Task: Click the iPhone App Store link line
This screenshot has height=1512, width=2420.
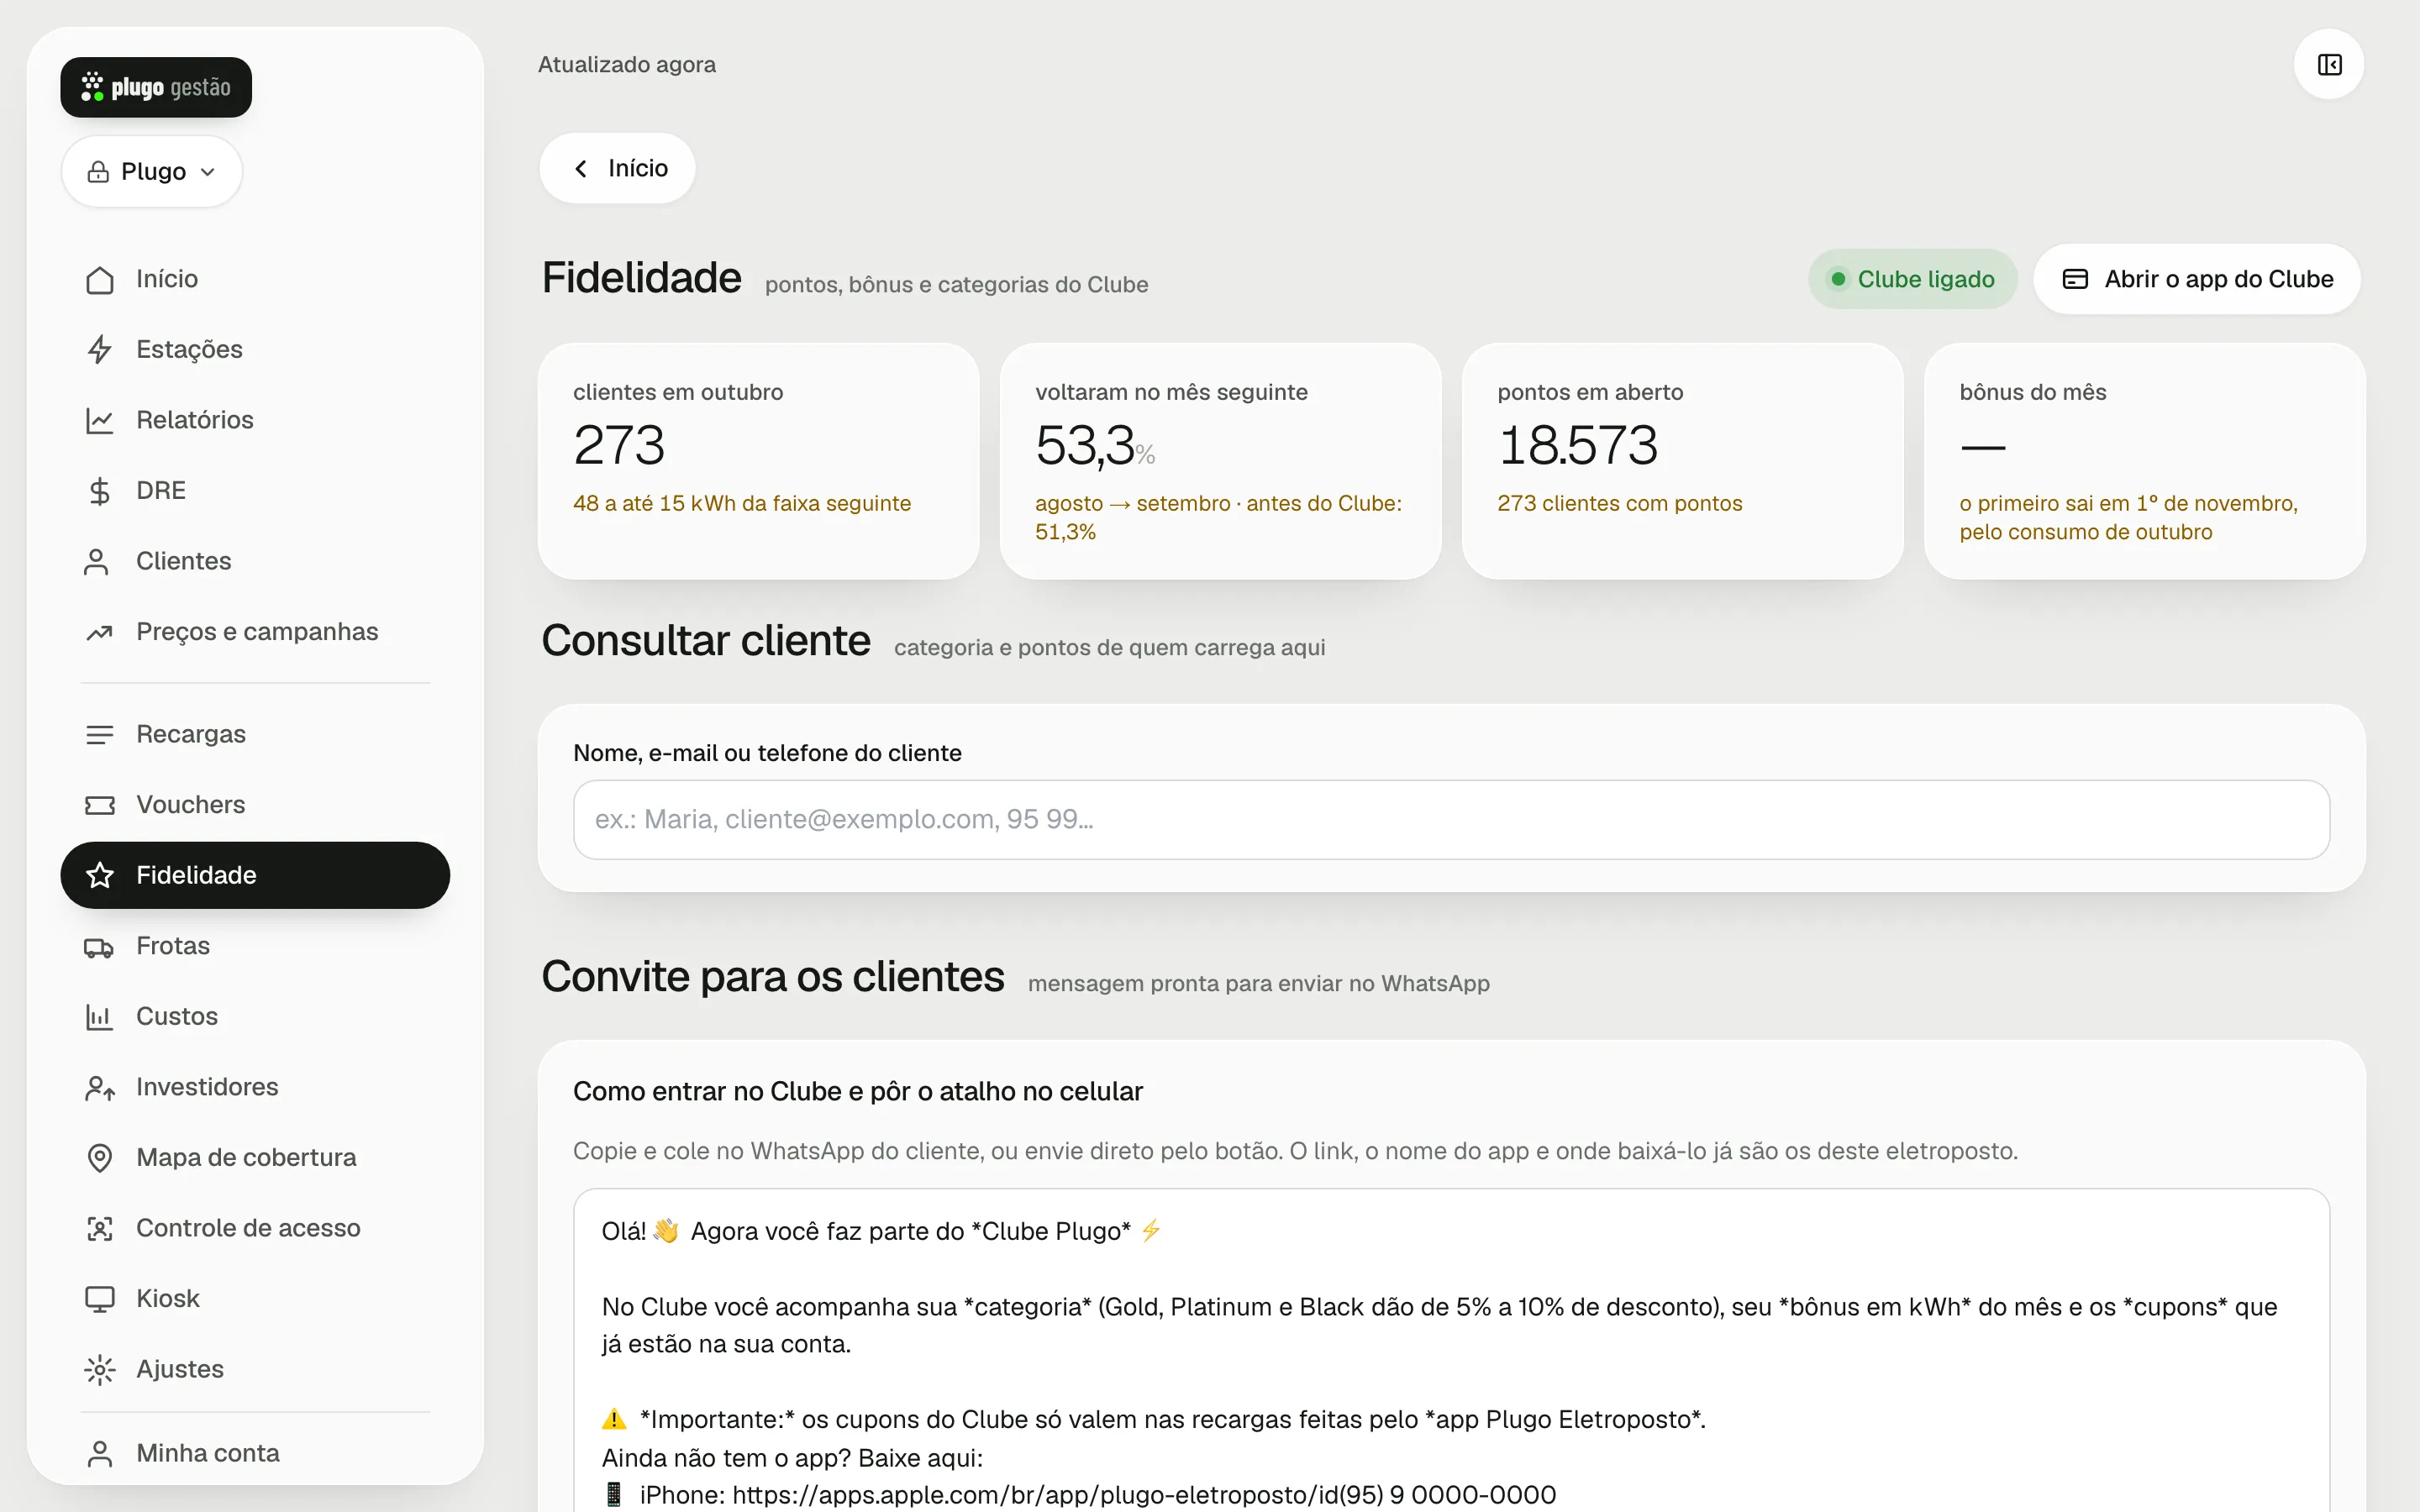Action: pyautogui.click(x=1078, y=1495)
